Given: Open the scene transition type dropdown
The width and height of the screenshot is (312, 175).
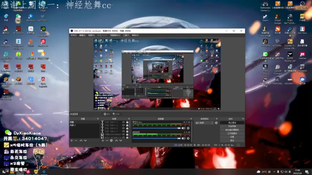Looking at the screenshot, I should 204,123.
